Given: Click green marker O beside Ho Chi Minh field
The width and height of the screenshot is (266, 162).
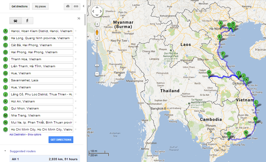Looking at the screenshot, I should [5, 130].
